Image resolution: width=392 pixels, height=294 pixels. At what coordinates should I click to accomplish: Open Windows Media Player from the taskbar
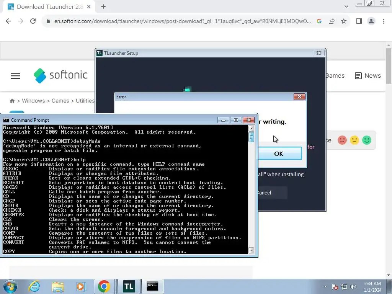[x=80, y=286]
